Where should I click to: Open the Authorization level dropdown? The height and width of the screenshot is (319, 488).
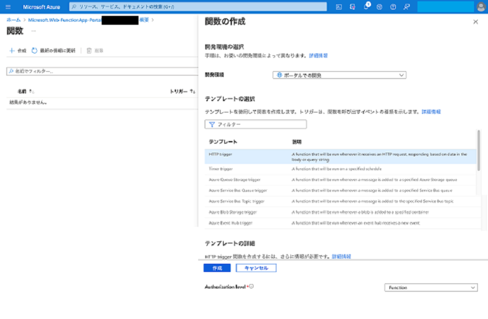pos(431,288)
